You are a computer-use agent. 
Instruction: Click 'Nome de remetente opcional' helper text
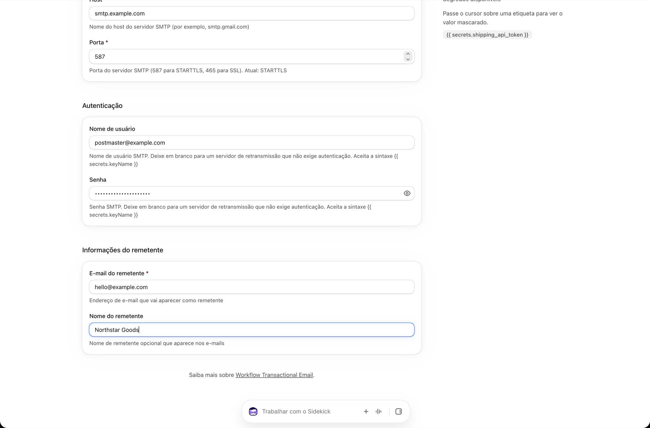pyautogui.click(x=157, y=343)
